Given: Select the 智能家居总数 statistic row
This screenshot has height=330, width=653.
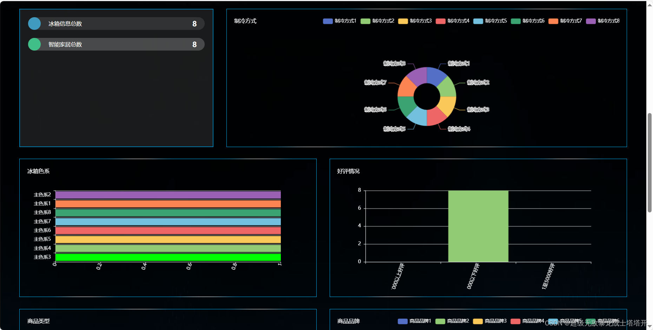Looking at the screenshot, I should click(116, 44).
